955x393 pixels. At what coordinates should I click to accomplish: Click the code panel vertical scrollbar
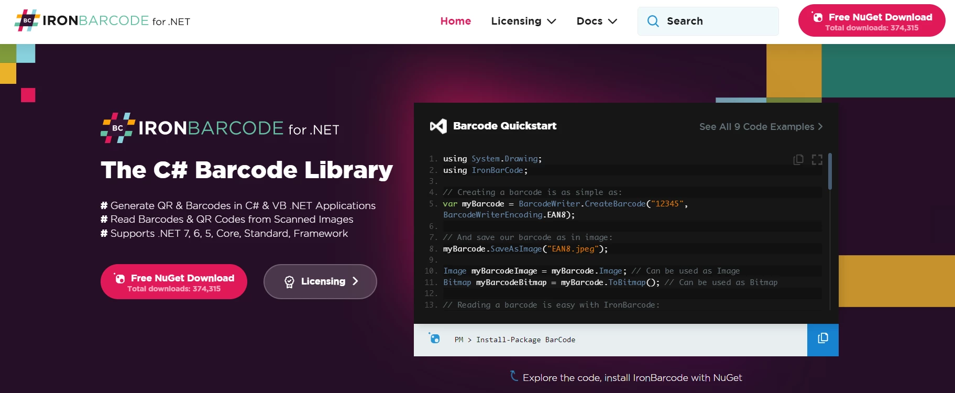pyautogui.click(x=830, y=172)
